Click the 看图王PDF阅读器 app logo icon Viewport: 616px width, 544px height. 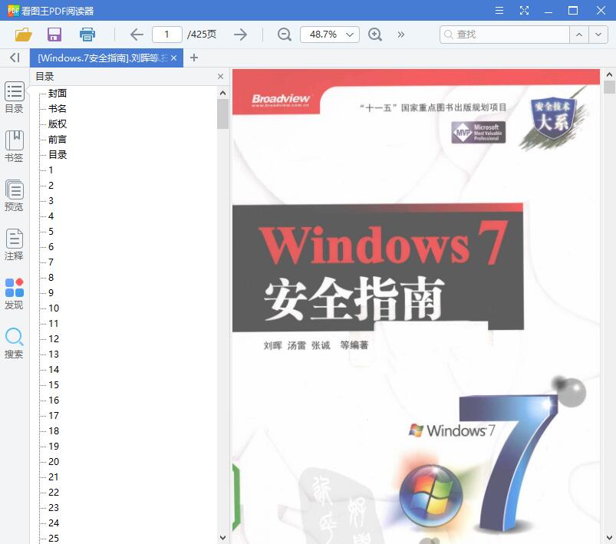(x=13, y=11)
